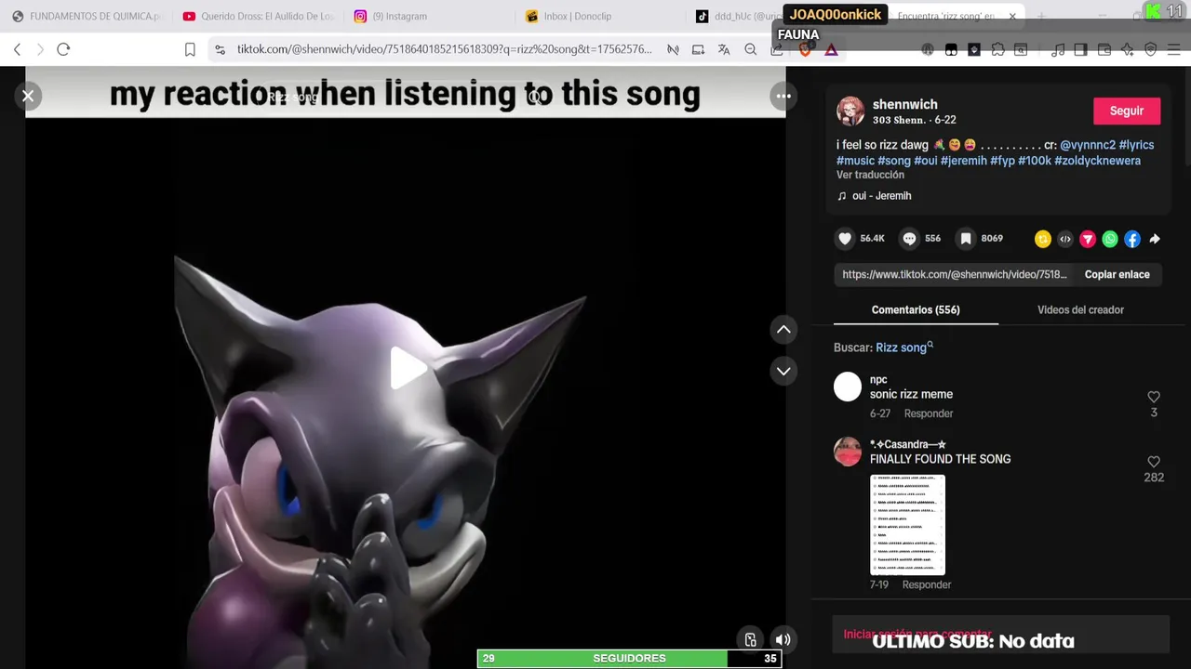Open Casandra's profile avatar

point(848,452)
